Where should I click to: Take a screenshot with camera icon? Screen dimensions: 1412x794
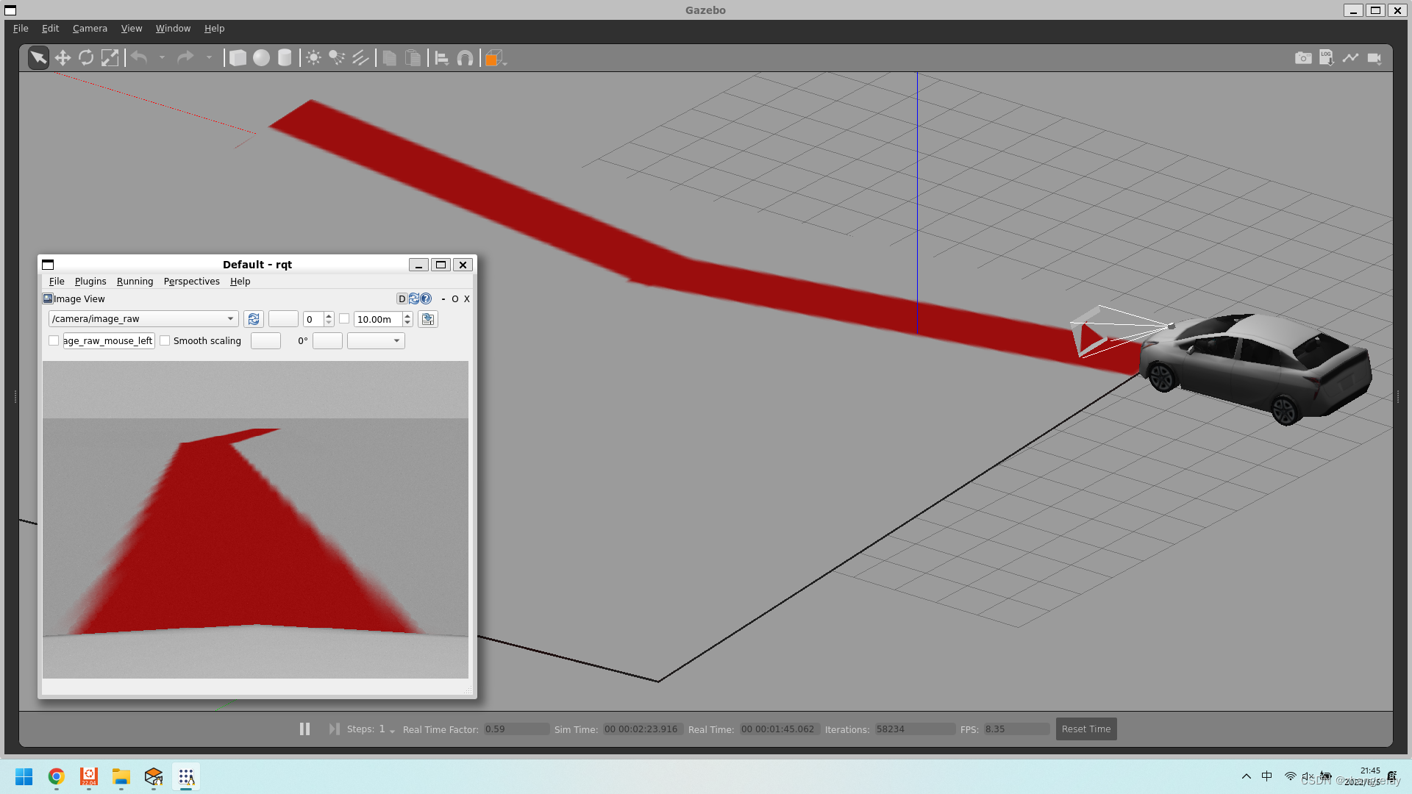1303,58
